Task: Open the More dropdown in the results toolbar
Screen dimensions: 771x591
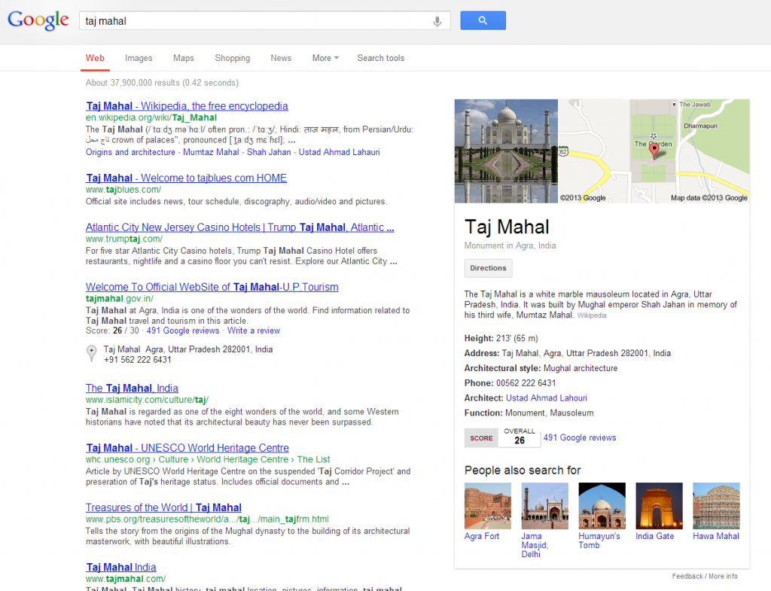Action: [325, 58]
